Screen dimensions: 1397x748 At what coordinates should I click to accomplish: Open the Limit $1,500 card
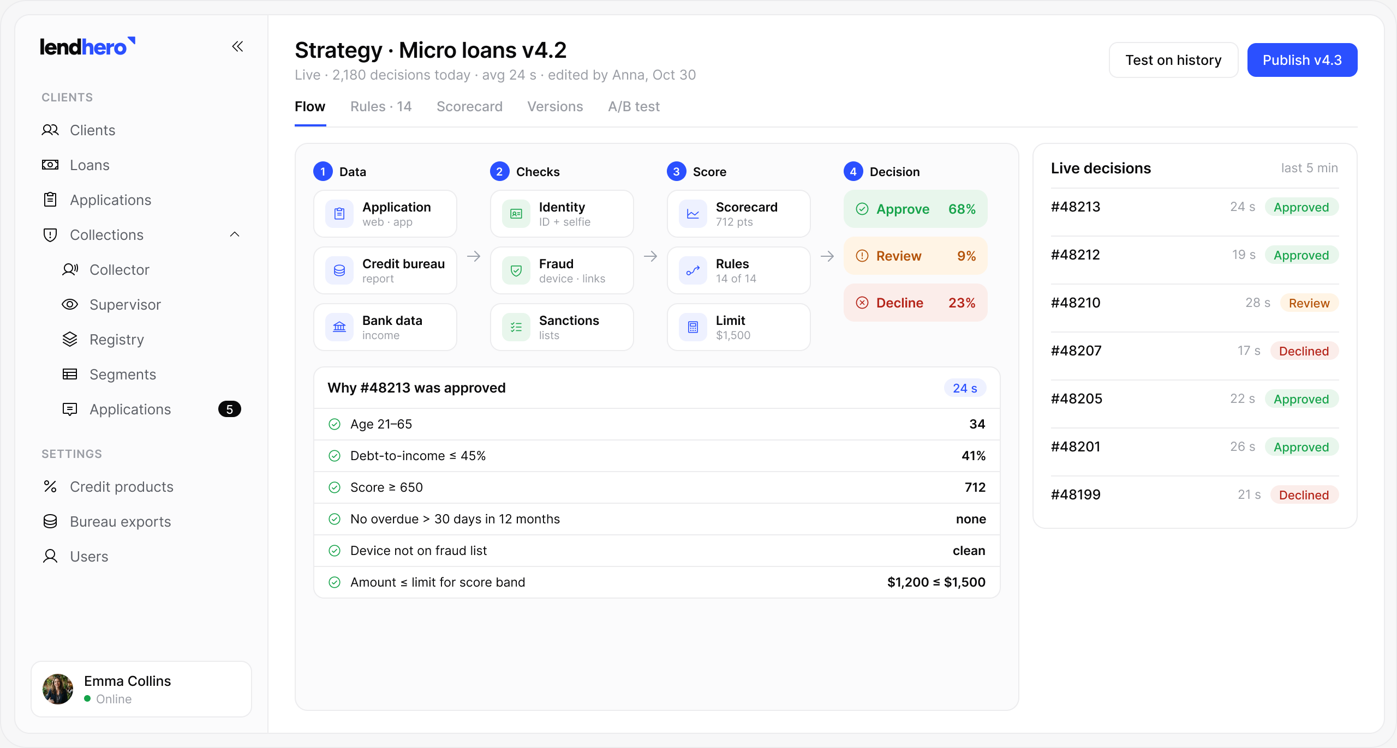click(x=739, y=327)
